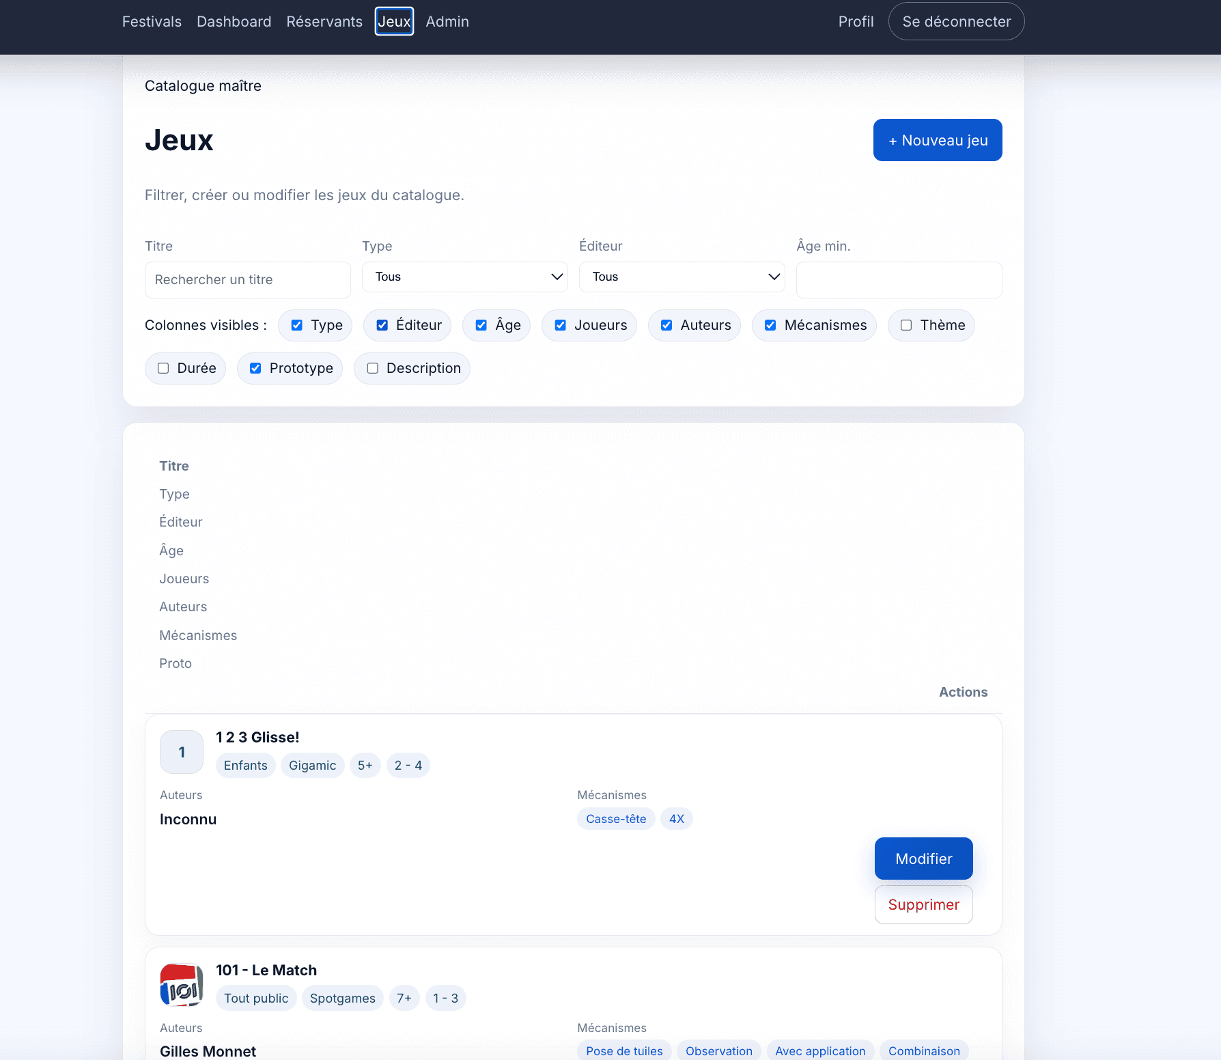1221x1060 pixels.
Task: Open the 101 - Le Match game thumbnail
Action: click(182, 985)
